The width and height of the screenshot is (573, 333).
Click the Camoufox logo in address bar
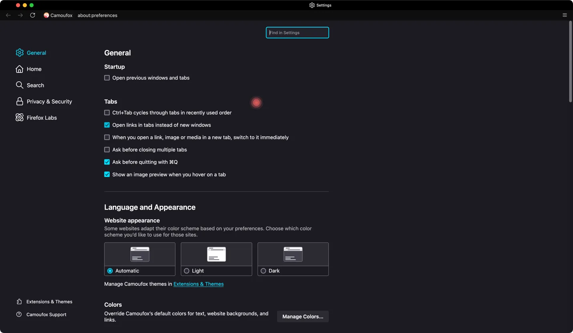click(x=46, y=15)
